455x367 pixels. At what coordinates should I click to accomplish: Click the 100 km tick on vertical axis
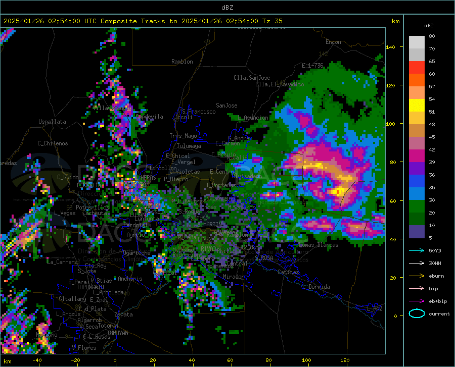click(x=390, y=124)
